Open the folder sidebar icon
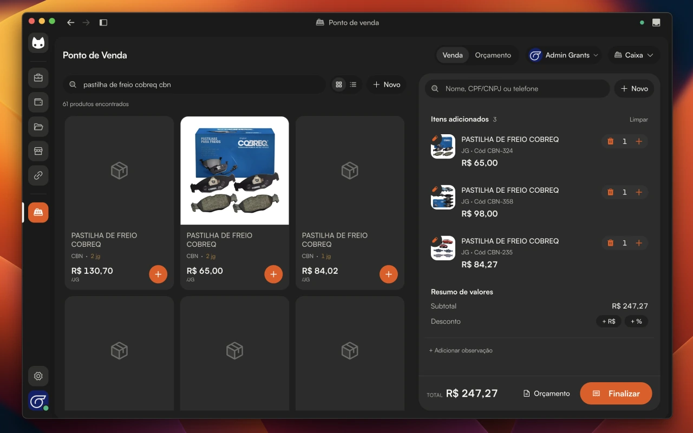The image size is (693, 433). point(38,127)
